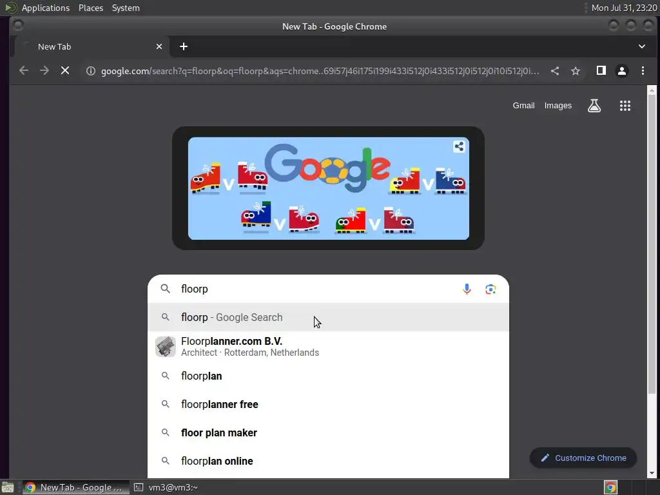
Task: Click the page vertical scrollbar
Action: click(652, 244)
